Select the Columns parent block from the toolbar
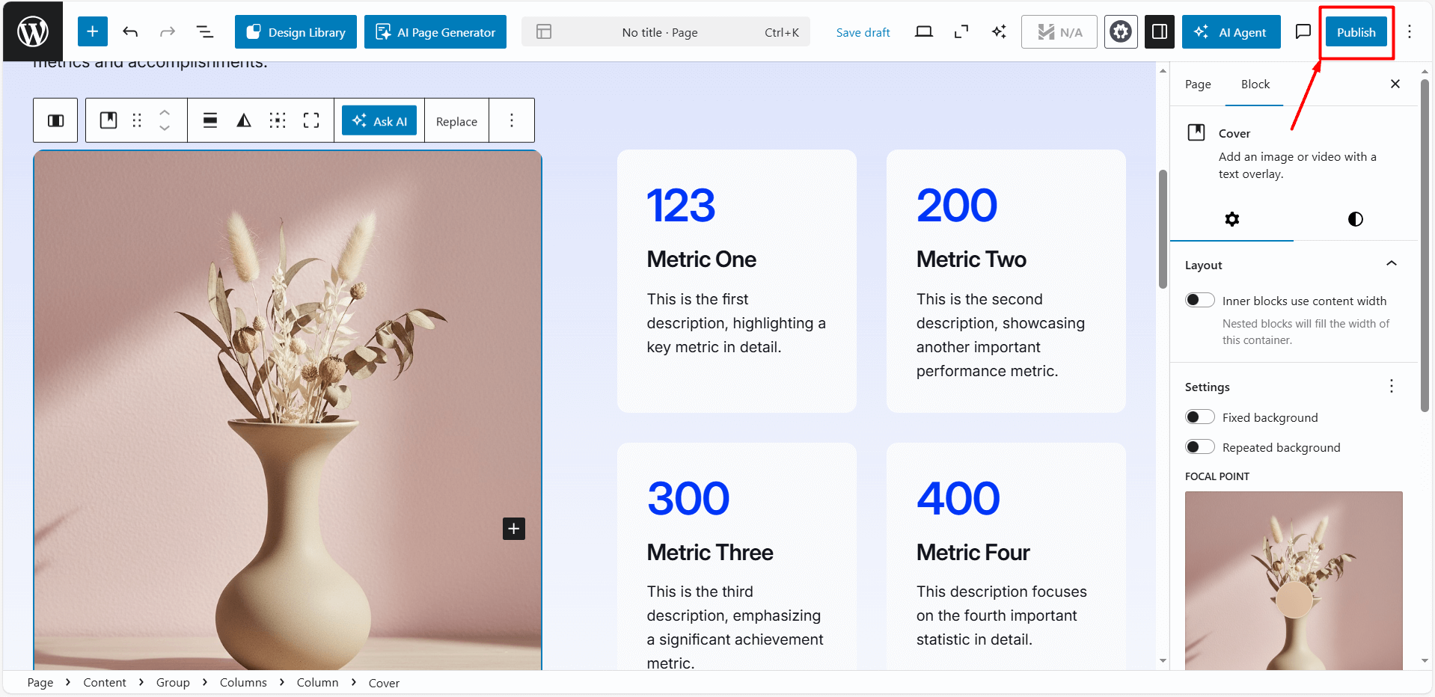The image size is (1435, 697). (x=55, y=120)
